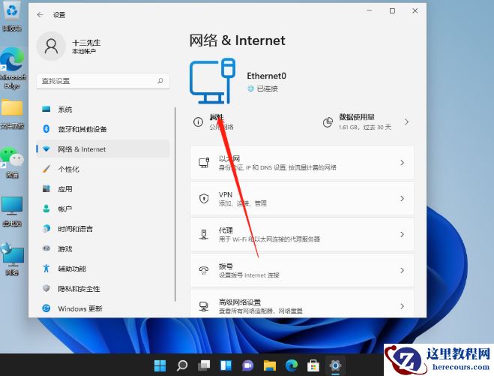Open 辅助功能 settings category
The image size is (494, 376).
click(103, 269)
